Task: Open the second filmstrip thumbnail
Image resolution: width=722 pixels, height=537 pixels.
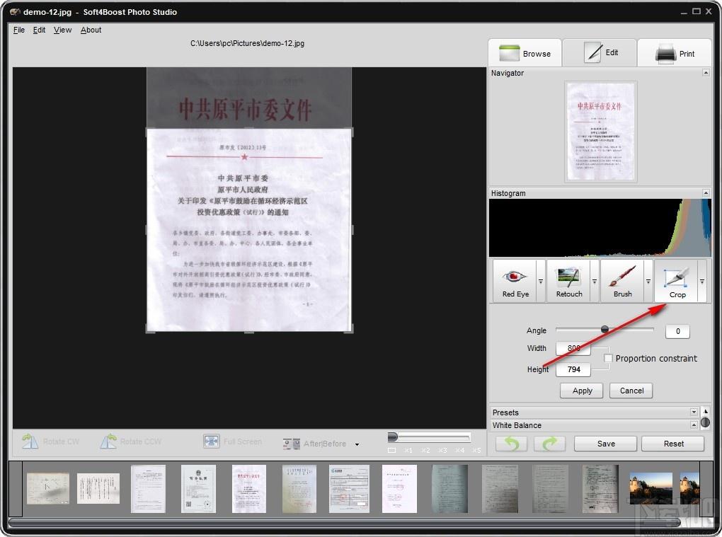Action: (98, 488)
